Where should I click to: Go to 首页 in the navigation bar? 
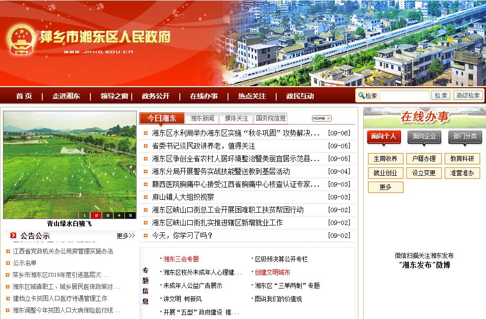(24, 96)
